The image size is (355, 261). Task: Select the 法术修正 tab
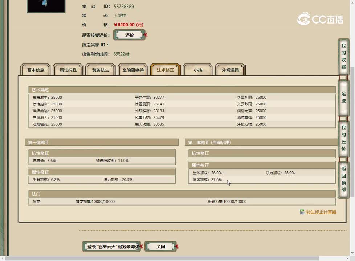click(x=166, y=70)
